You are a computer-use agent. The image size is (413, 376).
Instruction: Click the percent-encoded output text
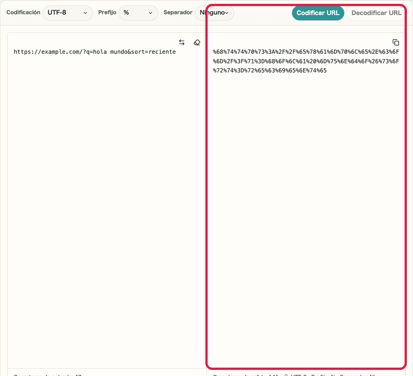(x=305, y=61)
